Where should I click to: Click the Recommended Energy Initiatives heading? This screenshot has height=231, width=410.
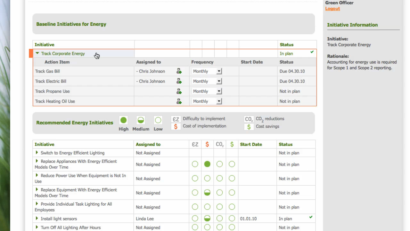click(75, 123)
